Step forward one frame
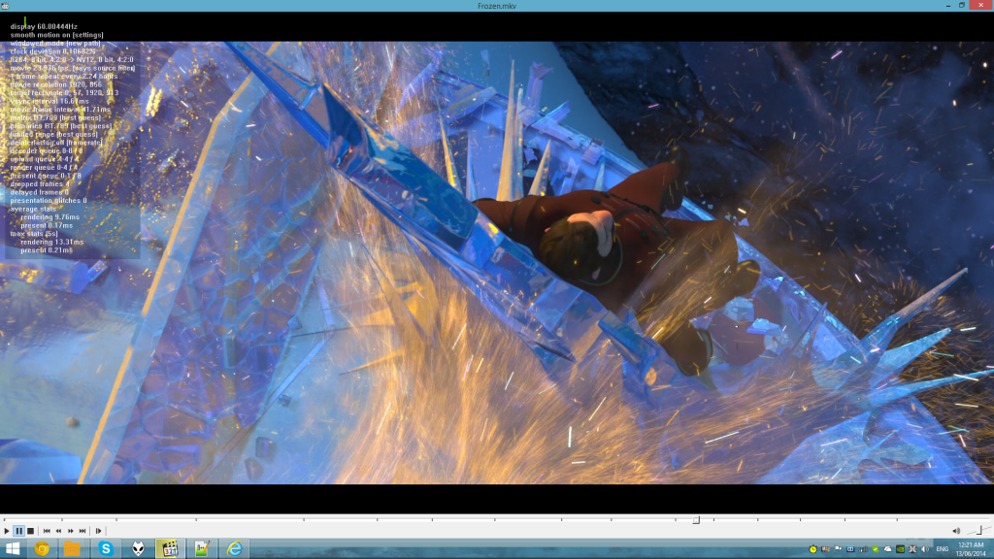Image resolution: width=994 pixels, height=559 pixels. coord(98,531)
